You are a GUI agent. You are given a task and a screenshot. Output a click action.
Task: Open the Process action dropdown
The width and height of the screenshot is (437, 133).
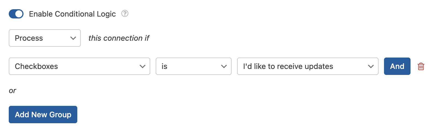point(45,38)
